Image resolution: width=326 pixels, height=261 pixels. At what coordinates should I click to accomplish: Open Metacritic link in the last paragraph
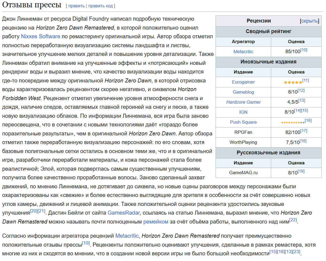(127, 236)
